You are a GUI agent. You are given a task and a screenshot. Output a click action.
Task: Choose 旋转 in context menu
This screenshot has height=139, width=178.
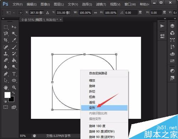(x=104, y=86)
